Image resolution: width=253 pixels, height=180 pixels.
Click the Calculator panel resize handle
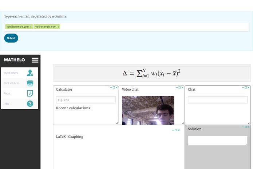point(117,123)
